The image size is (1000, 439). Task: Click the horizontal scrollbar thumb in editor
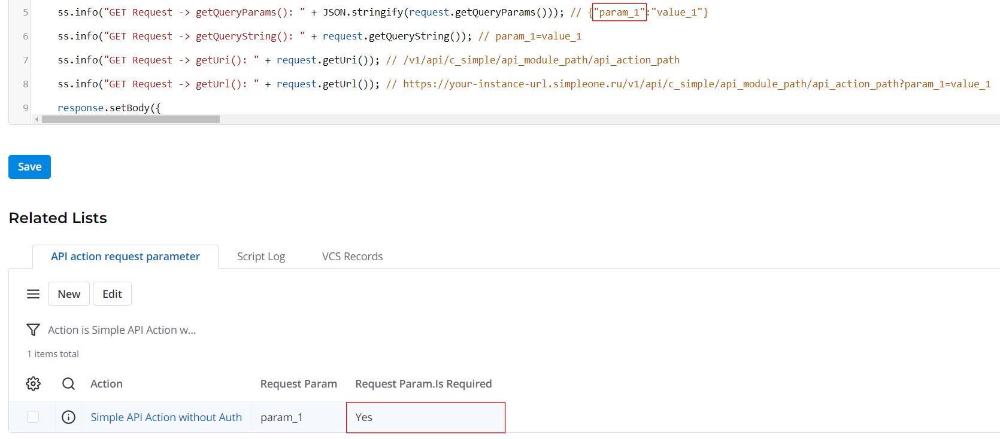click(131, 120)
